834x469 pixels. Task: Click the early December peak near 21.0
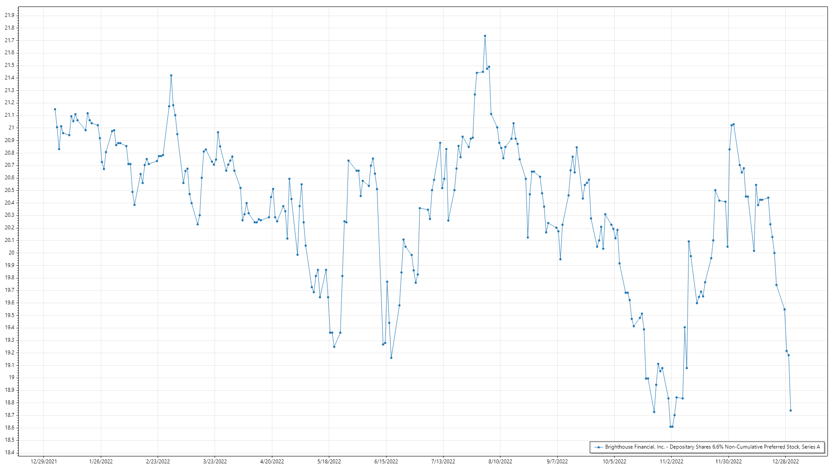click(734, 124)
